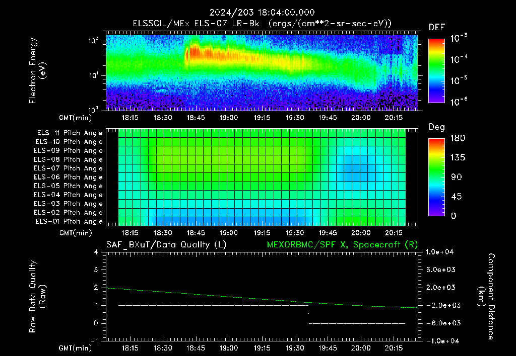
Task: Click the 2 tick on data quality axis
Action: tap(96, 288)
